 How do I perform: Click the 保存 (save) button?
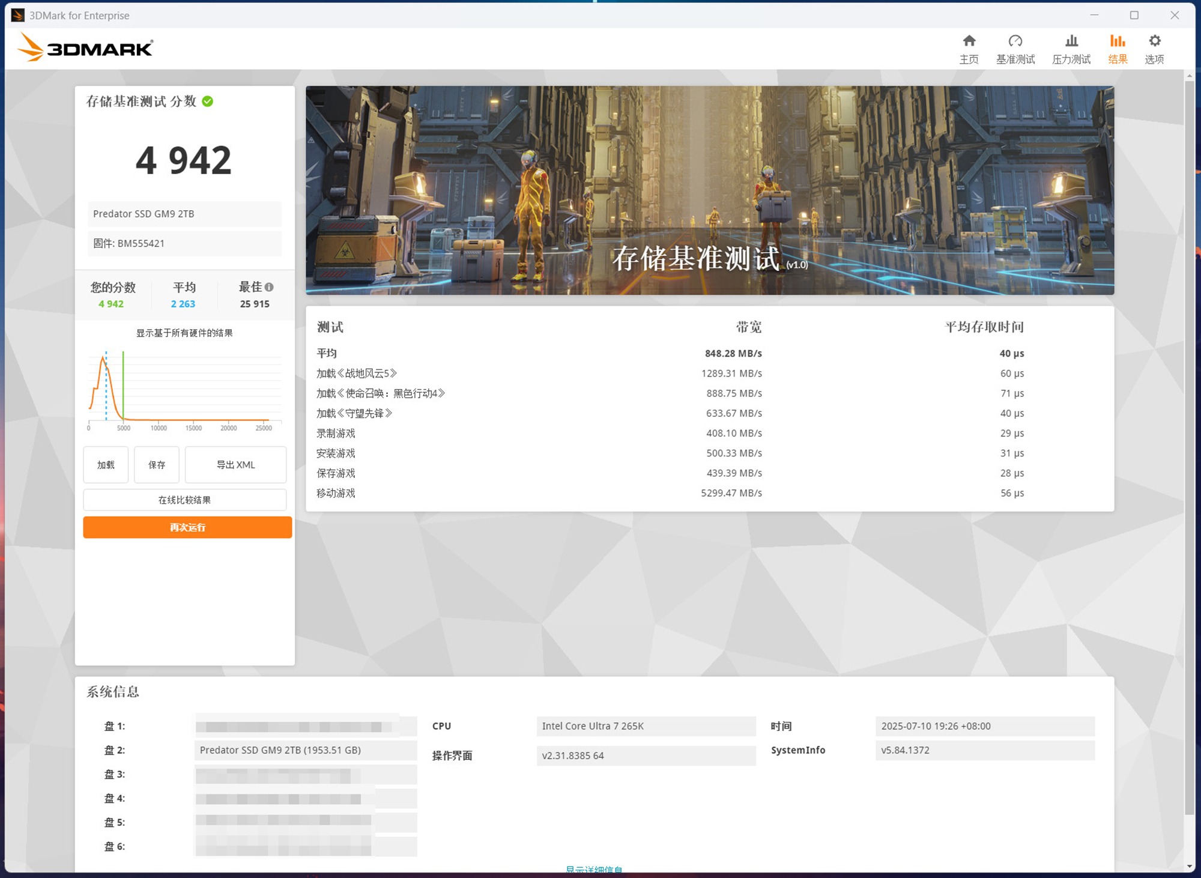coord(157,465)
